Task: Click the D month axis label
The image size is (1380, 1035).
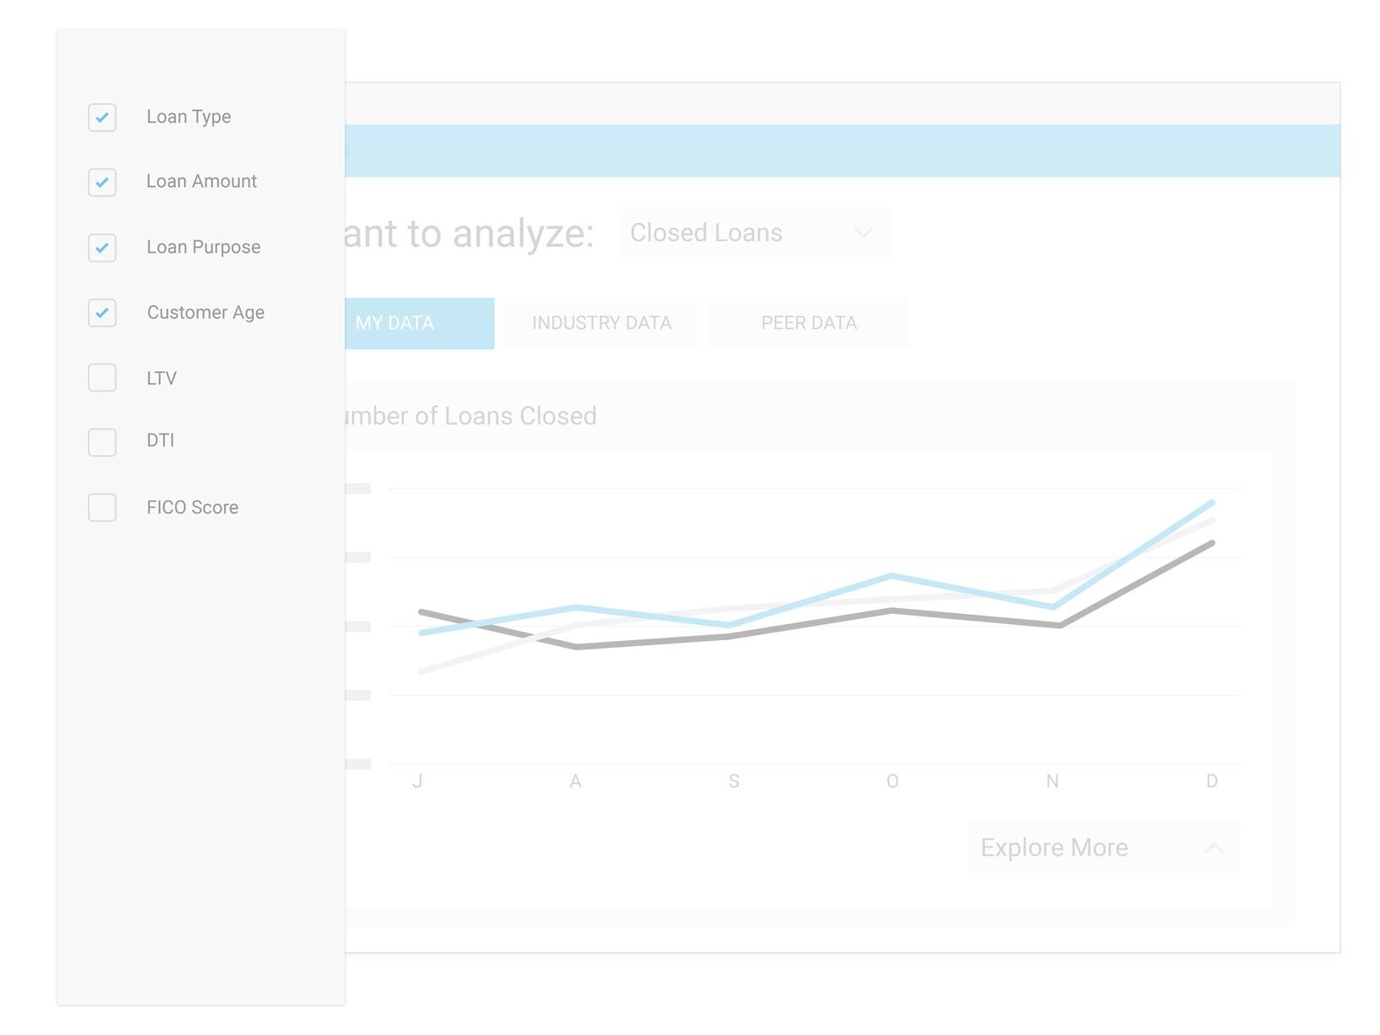Action: (x=1212, y=781)
